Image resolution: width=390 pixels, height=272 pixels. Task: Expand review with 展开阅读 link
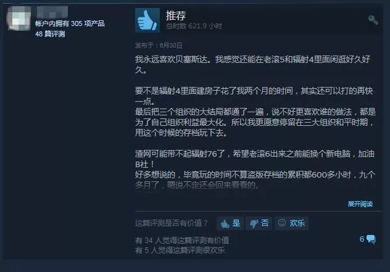pos(360,204)
